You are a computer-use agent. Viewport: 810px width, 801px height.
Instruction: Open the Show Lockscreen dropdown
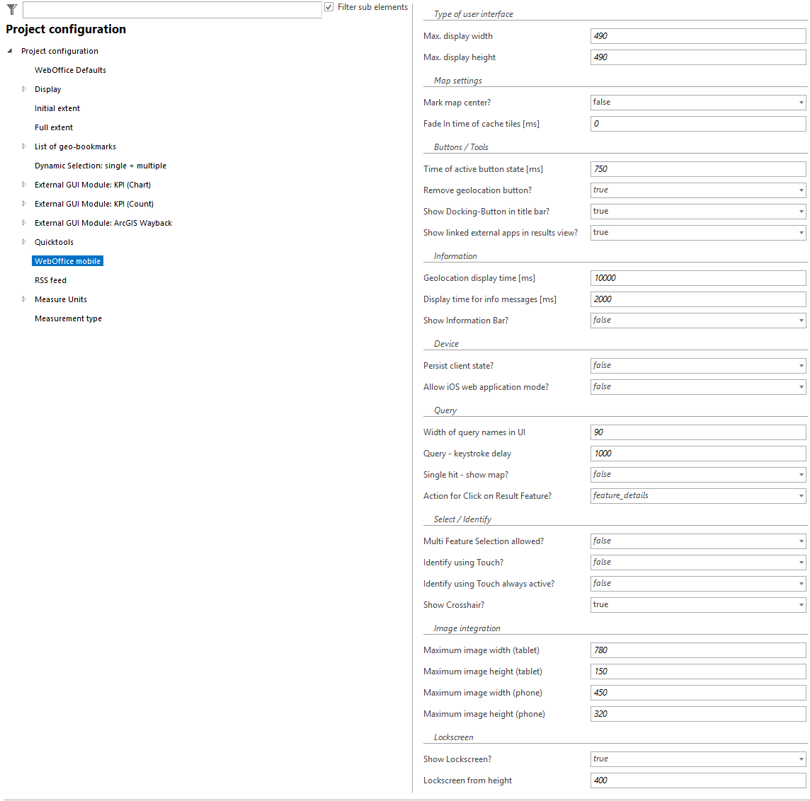[801, 759]
